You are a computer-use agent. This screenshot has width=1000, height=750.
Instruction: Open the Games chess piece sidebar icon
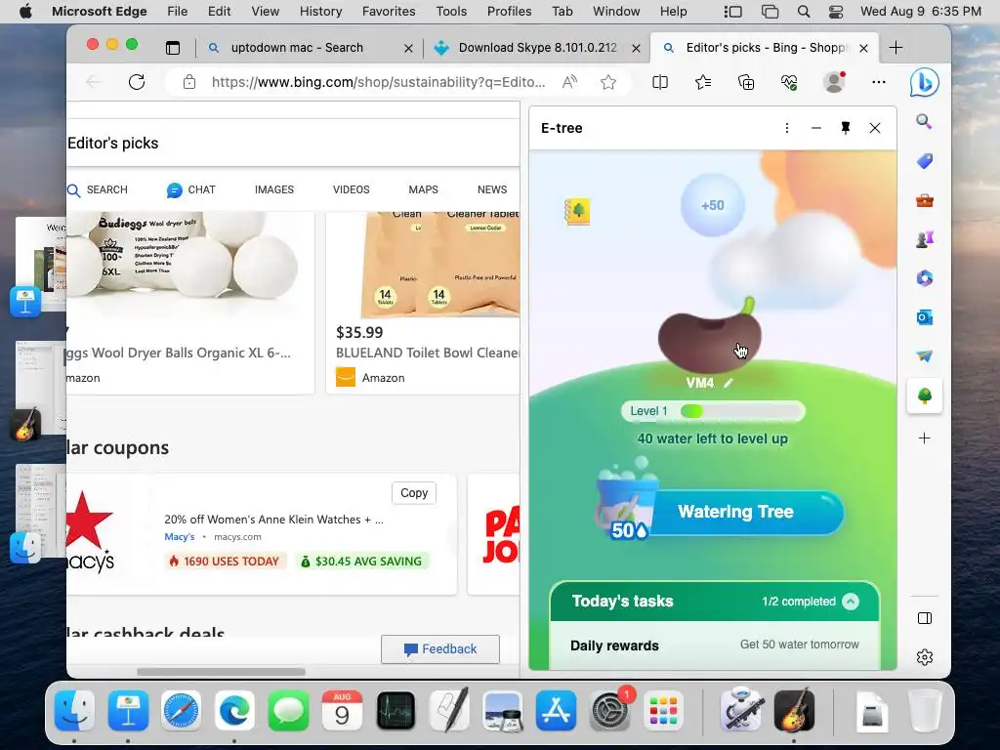(x=924, y=239)
